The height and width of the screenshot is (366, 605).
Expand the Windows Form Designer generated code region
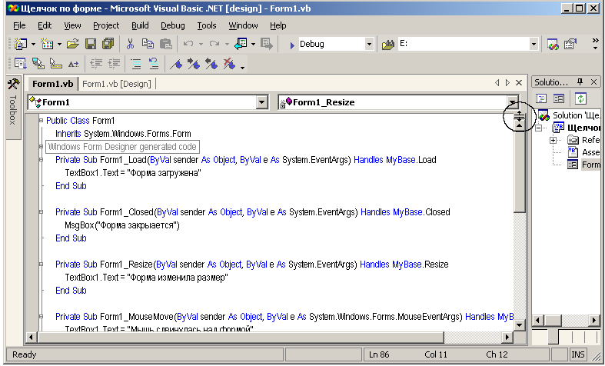point(41,147)
